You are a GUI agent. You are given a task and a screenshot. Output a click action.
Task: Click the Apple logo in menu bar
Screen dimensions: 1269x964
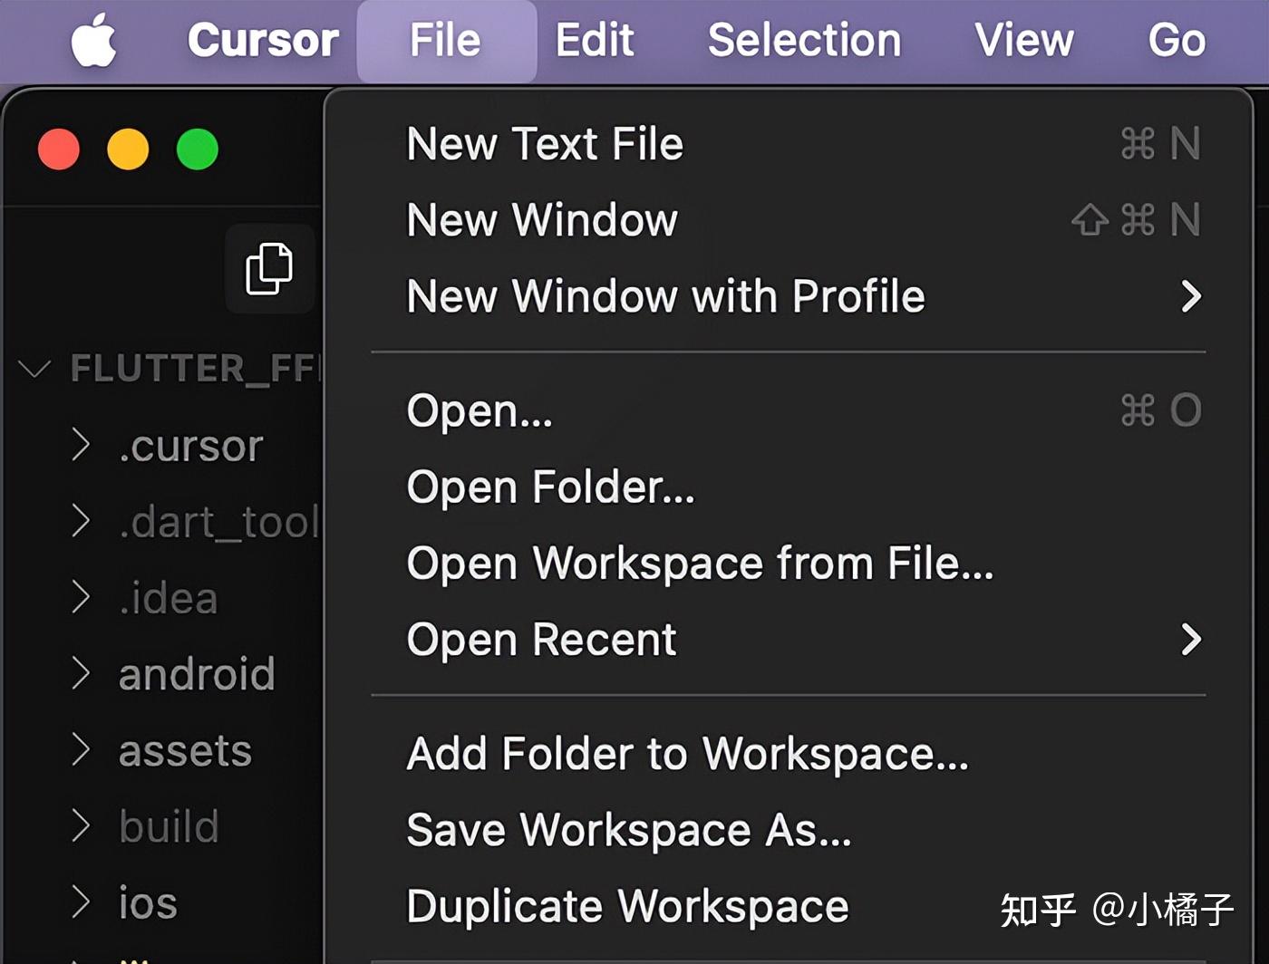coord(93,40)
